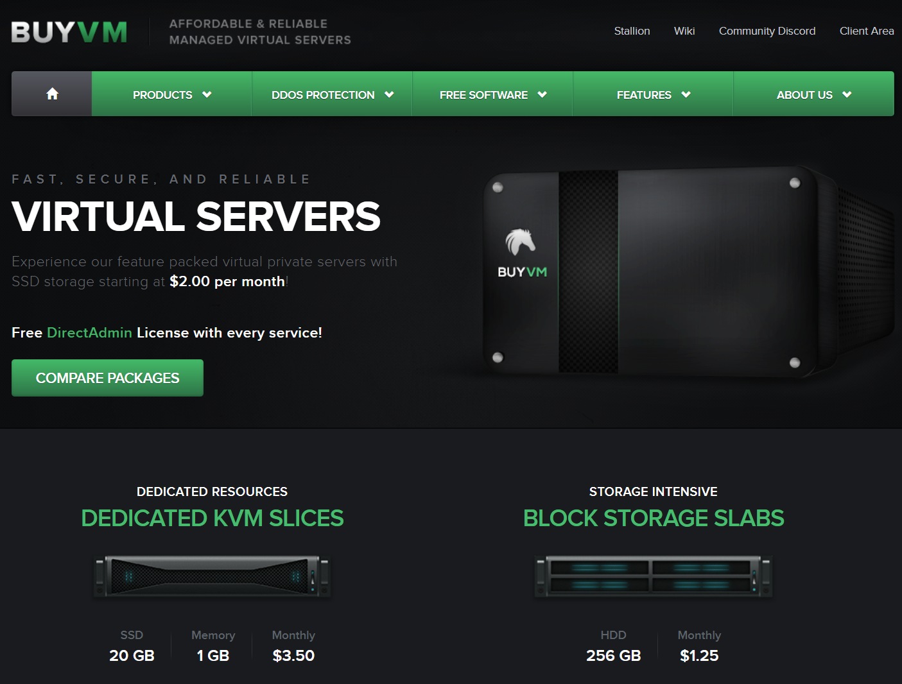This screenshot has height=684, width=902.
Task: Go to Client Area
Action: point(867,31)
